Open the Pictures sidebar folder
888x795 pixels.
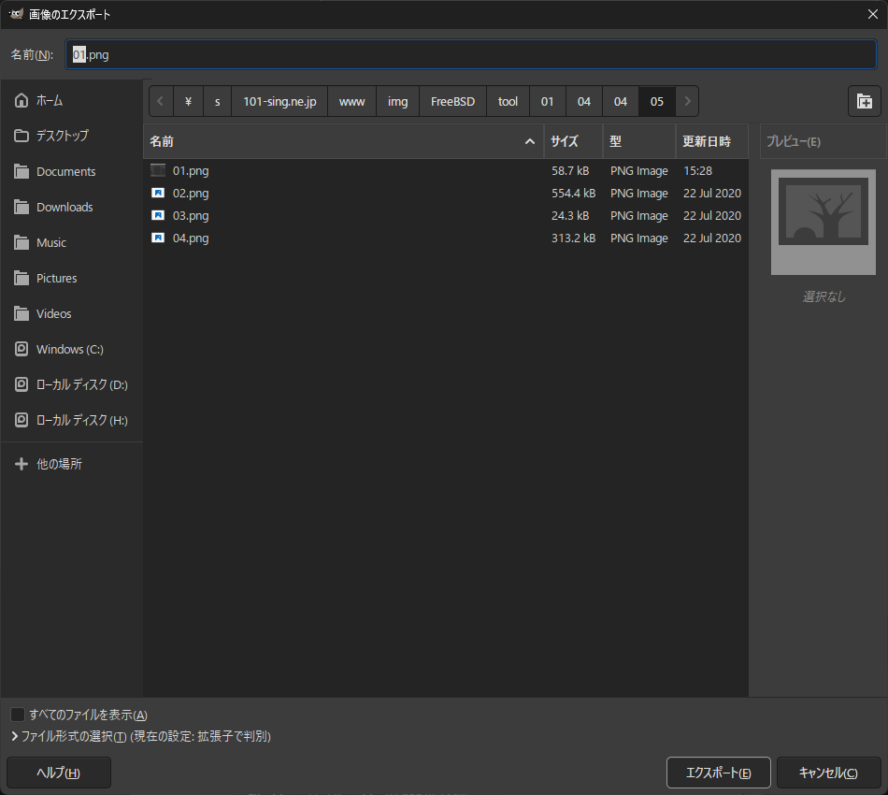tap(71, 278)
